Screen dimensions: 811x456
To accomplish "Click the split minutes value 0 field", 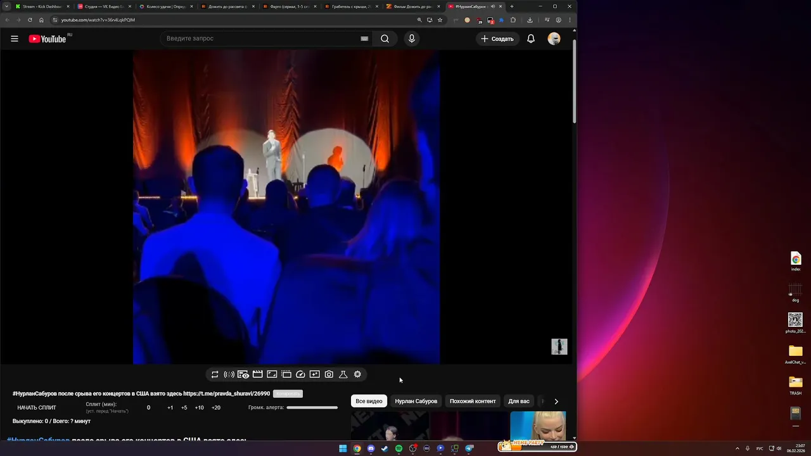I will point(148,408).
